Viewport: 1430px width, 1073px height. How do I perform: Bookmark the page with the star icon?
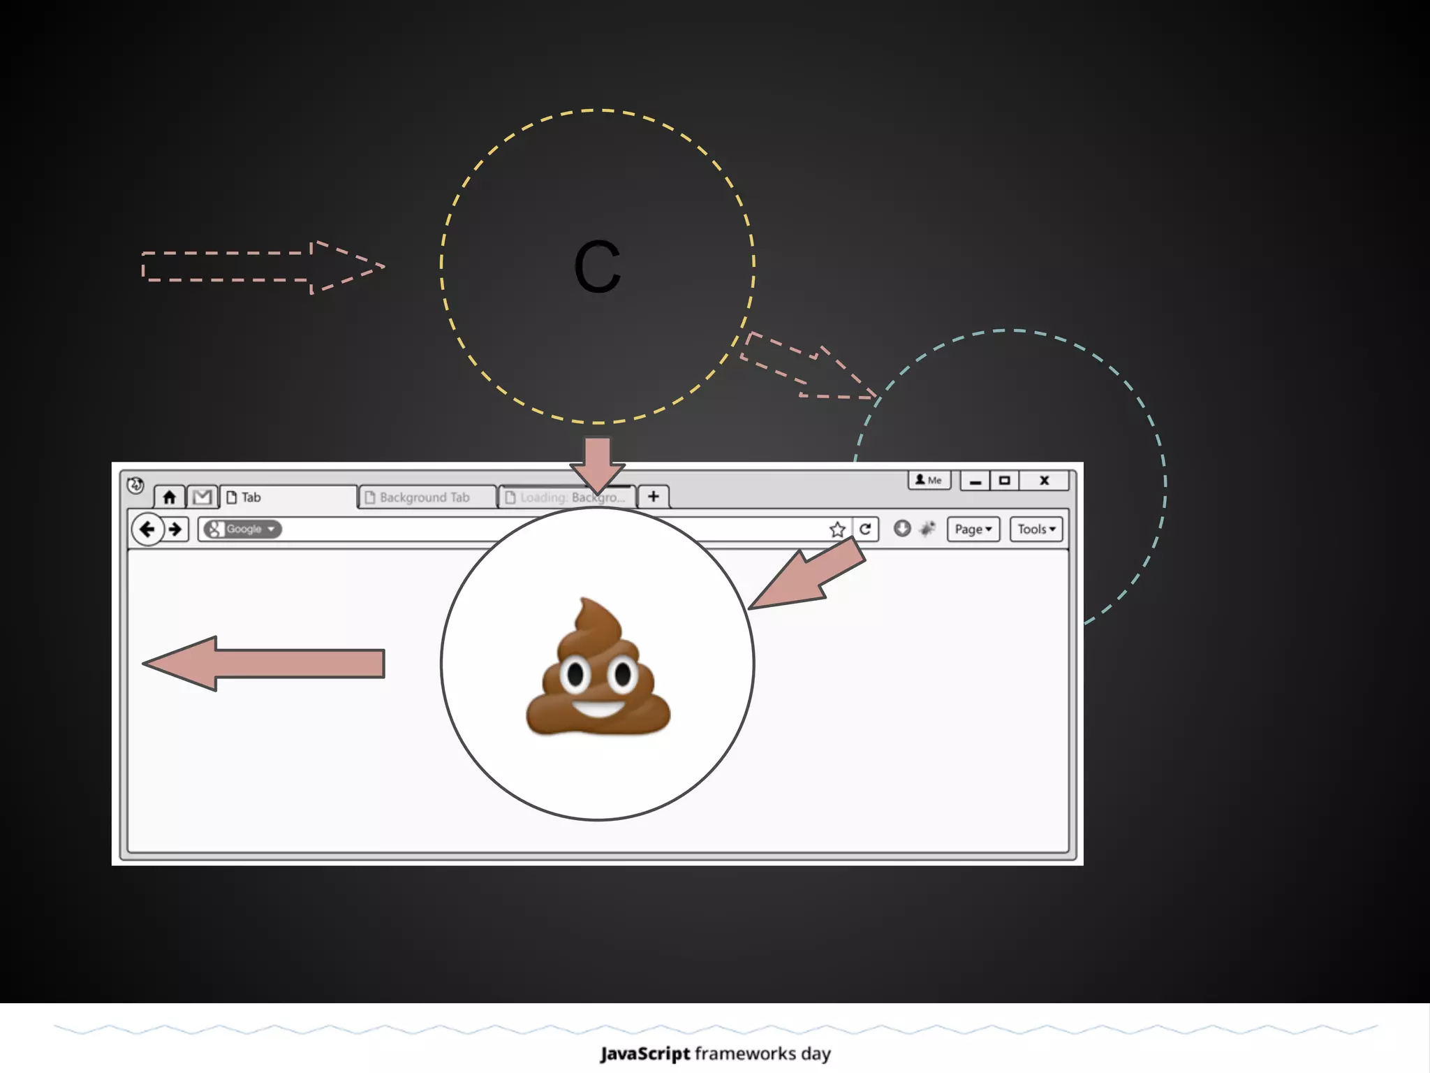click(837, 530)
